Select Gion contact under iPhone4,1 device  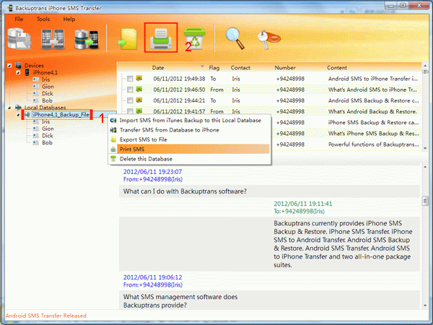pyautogui.click(x=48, y=87)
